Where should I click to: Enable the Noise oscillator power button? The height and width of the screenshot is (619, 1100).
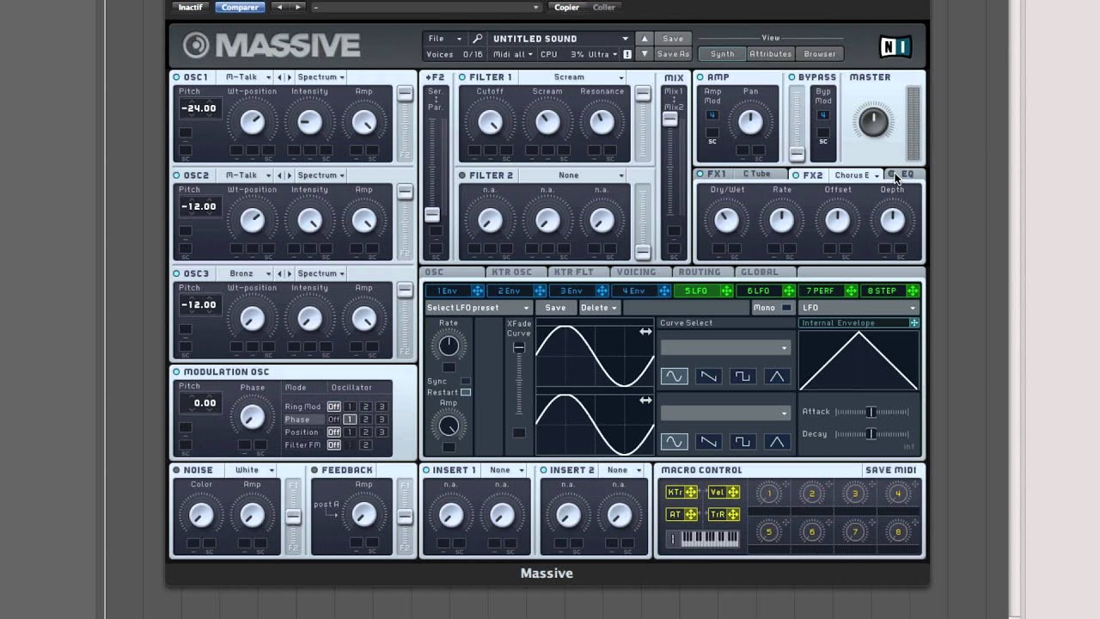tap(176, 470)
